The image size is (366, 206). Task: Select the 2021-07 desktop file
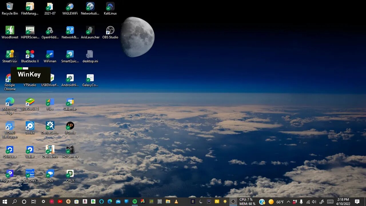pyautogui.click(x=50, y=9)
